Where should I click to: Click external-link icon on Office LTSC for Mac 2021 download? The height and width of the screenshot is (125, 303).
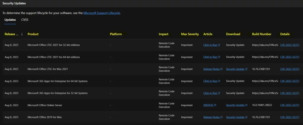(x=246, y=69)
